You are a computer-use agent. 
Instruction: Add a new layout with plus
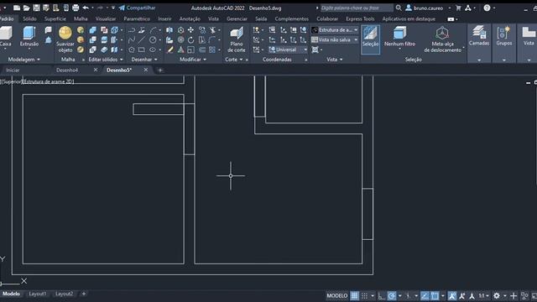[x=84, y=294]
